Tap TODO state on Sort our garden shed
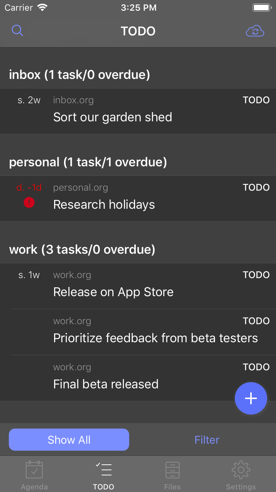276x492 pixels. pos(256,100)
